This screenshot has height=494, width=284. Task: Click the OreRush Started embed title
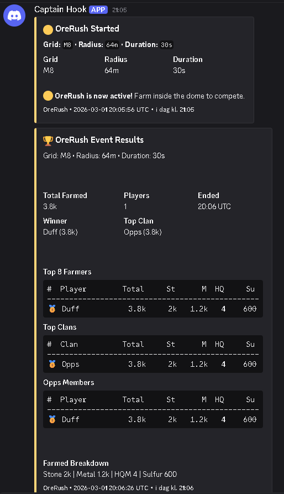click(x=87, y=29)
